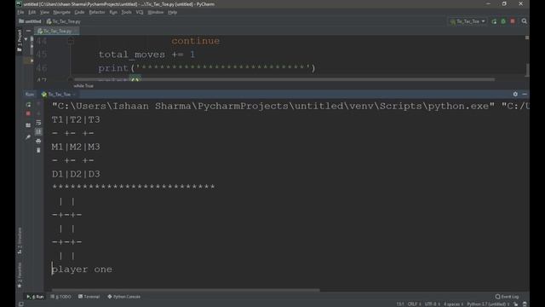Image resolution: width=545 pixels, height=307 pixels.
Task: Click the 'T1|T2|T3' console output line
Action: click(x=76, y=119)
